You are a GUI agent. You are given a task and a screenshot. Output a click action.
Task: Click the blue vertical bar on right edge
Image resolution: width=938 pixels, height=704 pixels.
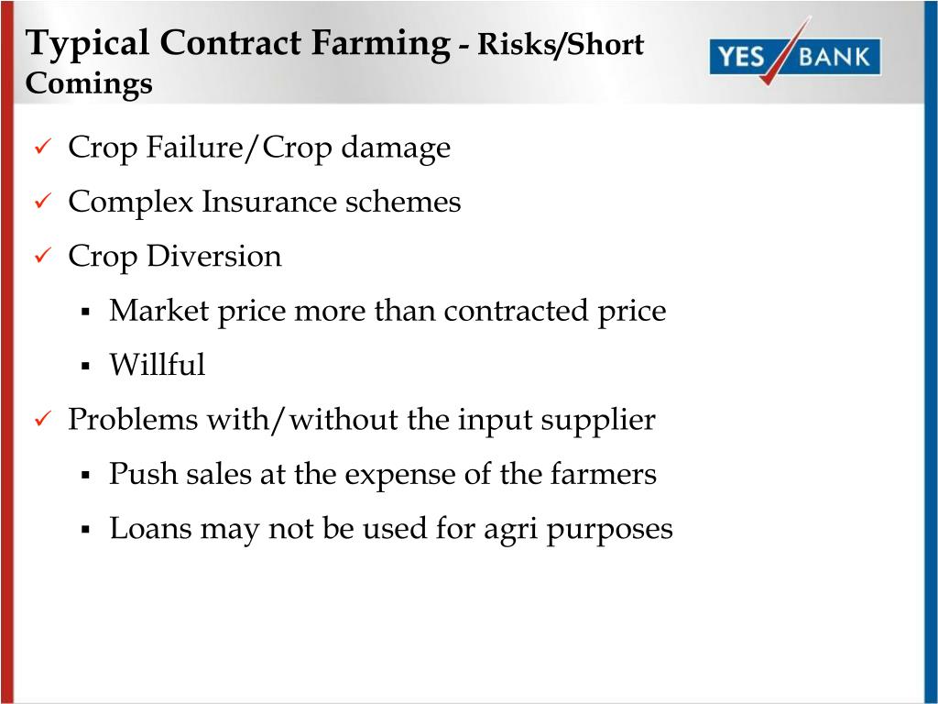click(931, 352)
